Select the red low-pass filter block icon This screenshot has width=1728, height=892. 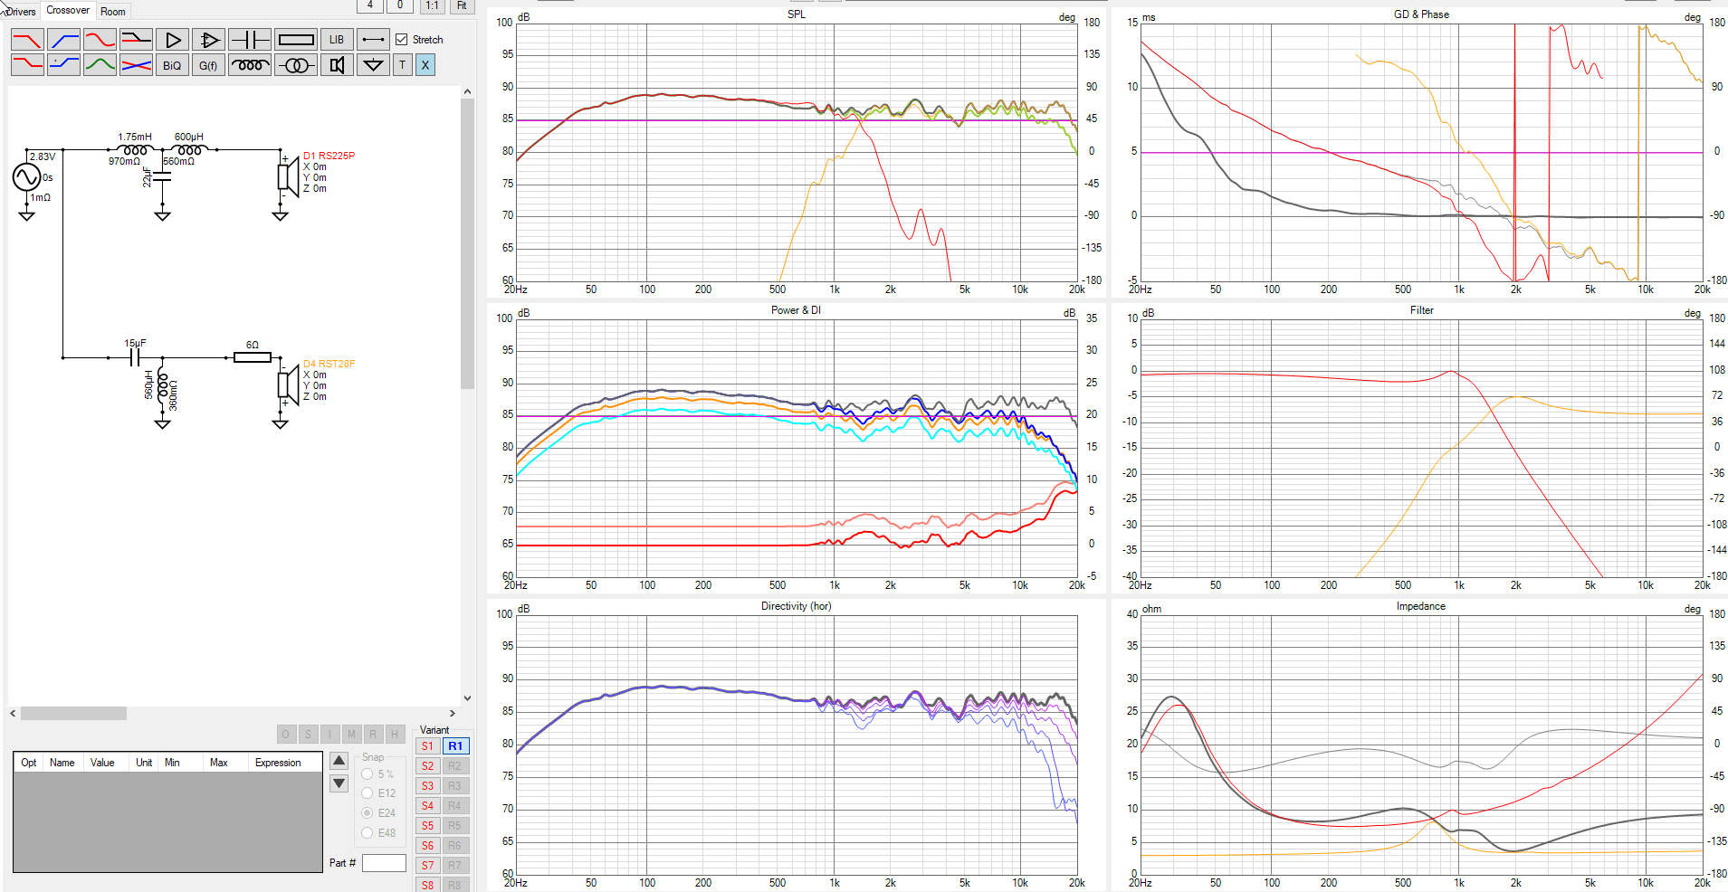coord(27,40)
